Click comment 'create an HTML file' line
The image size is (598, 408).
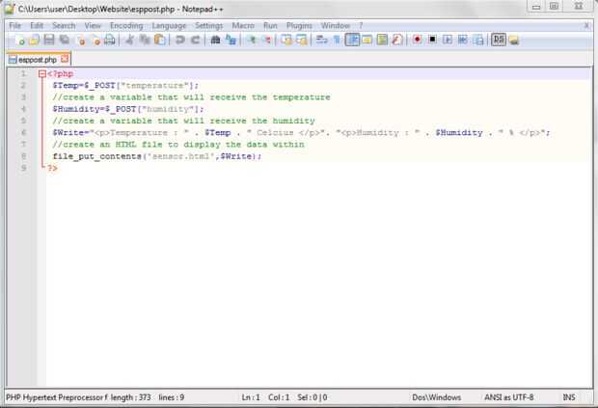coord(178,145)
